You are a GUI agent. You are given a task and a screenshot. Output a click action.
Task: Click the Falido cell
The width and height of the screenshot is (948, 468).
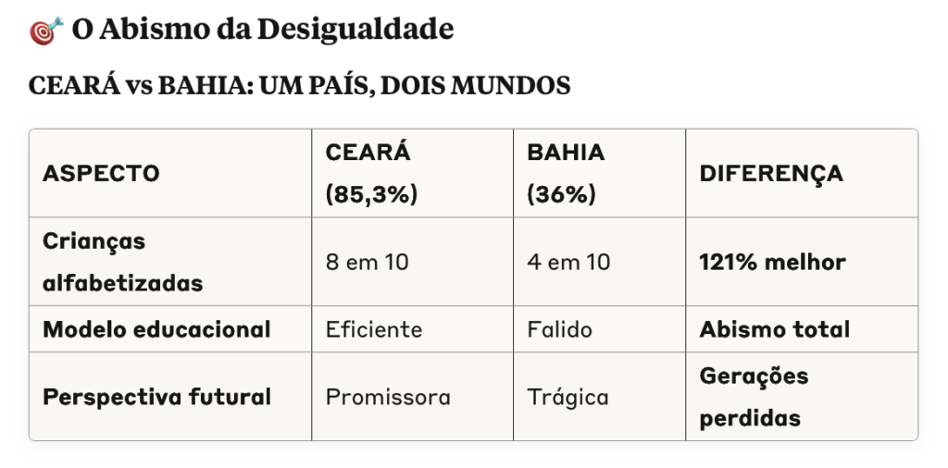click(x=560, y=329)
